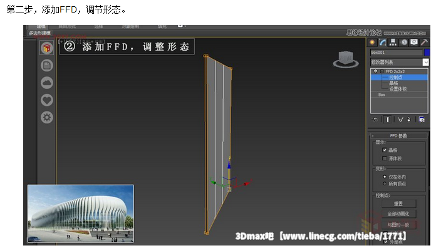Click the Pin Stack icon
This screenshot has height=248, width=431.
pyautogui.click(x=375, y=120)
